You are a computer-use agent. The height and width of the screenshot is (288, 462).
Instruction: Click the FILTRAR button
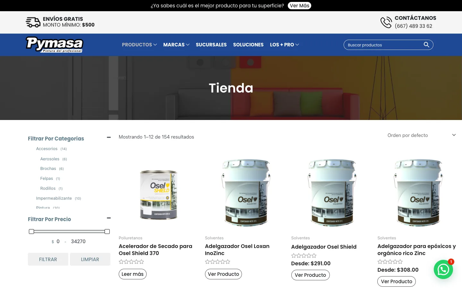(48, 259)
